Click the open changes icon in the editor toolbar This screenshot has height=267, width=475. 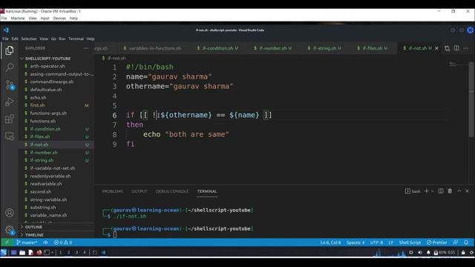tap(447, 48)
